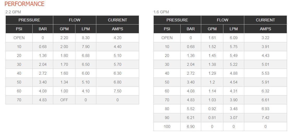
Task: Select the 100 PSI cell in right table
Action: tap(167, 127)
